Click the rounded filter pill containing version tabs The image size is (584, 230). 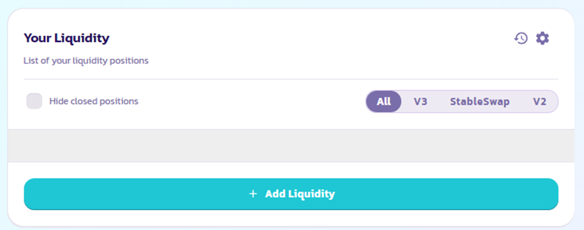coord(462,101)
